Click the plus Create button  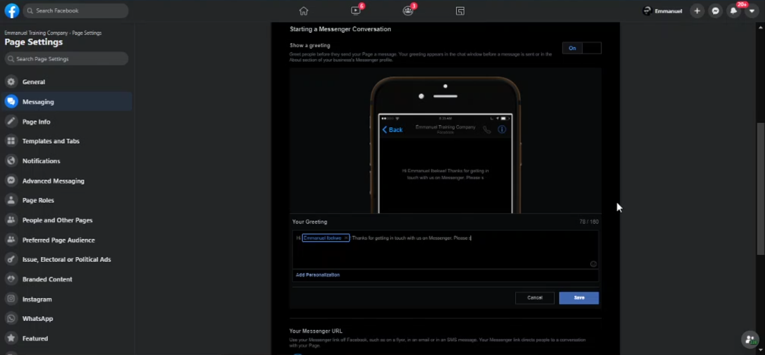tap(697, 11)
